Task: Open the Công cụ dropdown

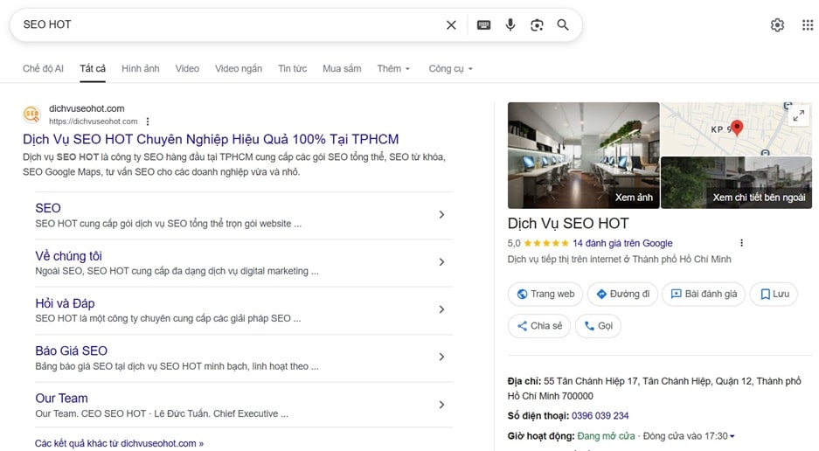Action: click(451, 68)
